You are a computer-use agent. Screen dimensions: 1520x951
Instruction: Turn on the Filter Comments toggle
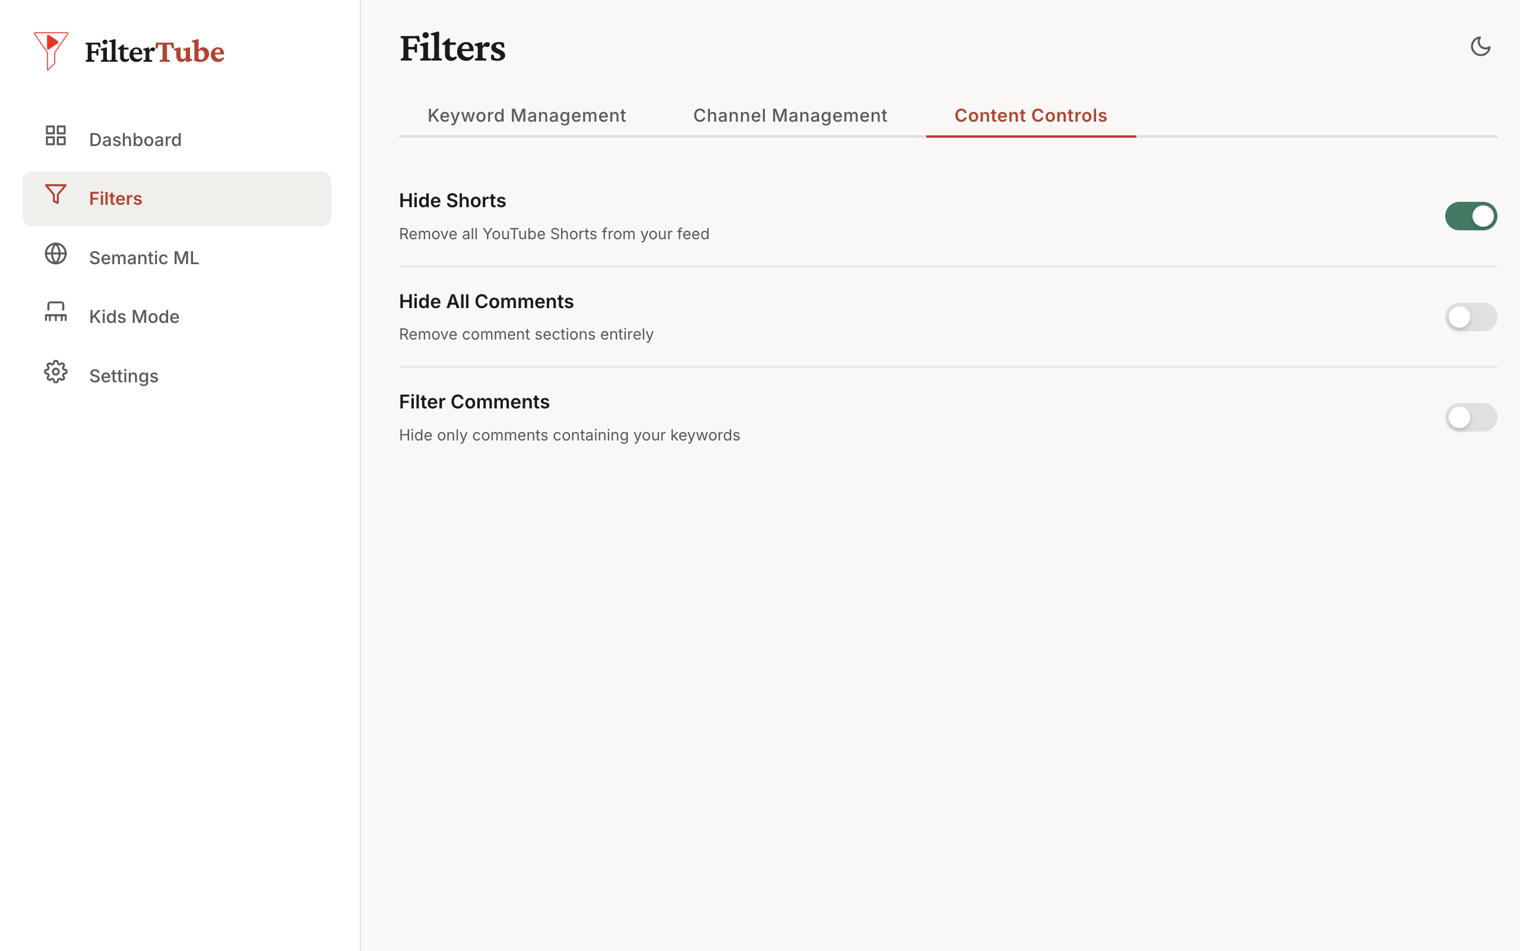(1471, 417)
